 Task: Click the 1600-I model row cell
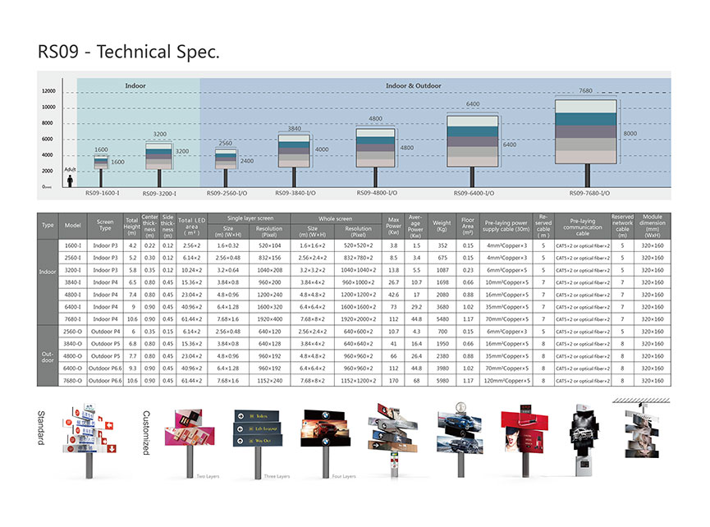click(73, 245)
